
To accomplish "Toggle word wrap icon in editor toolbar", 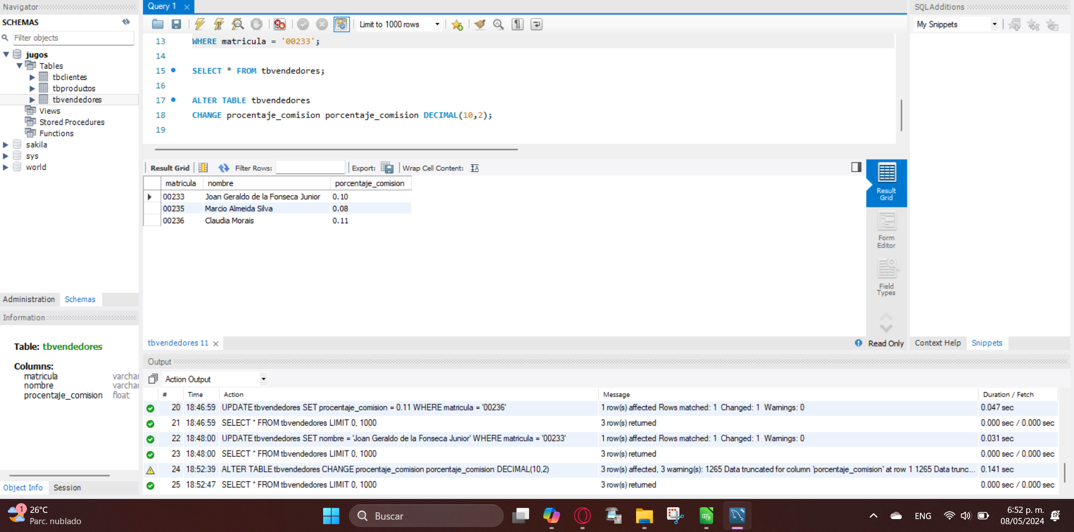I will (536, 24).
